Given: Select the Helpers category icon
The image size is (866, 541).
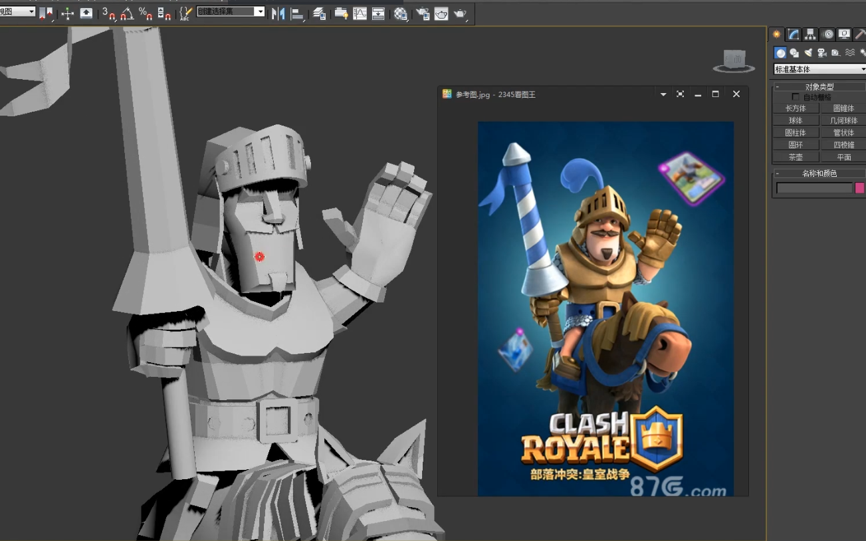Looking at the screenshot, I should [835, 53].
